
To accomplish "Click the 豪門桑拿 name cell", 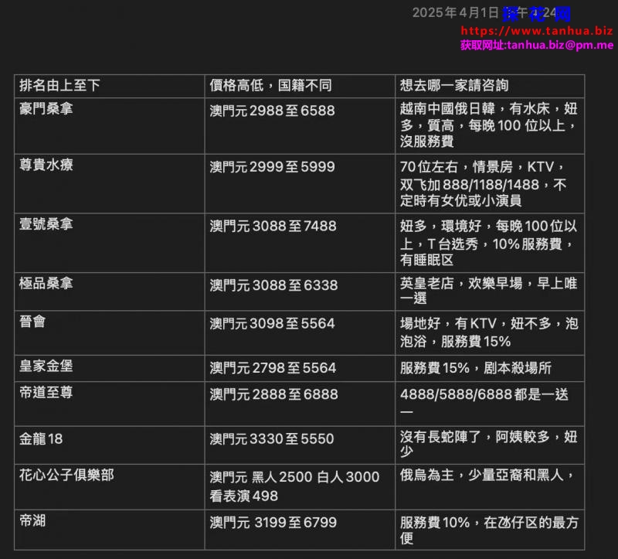I will click(46, 109).
